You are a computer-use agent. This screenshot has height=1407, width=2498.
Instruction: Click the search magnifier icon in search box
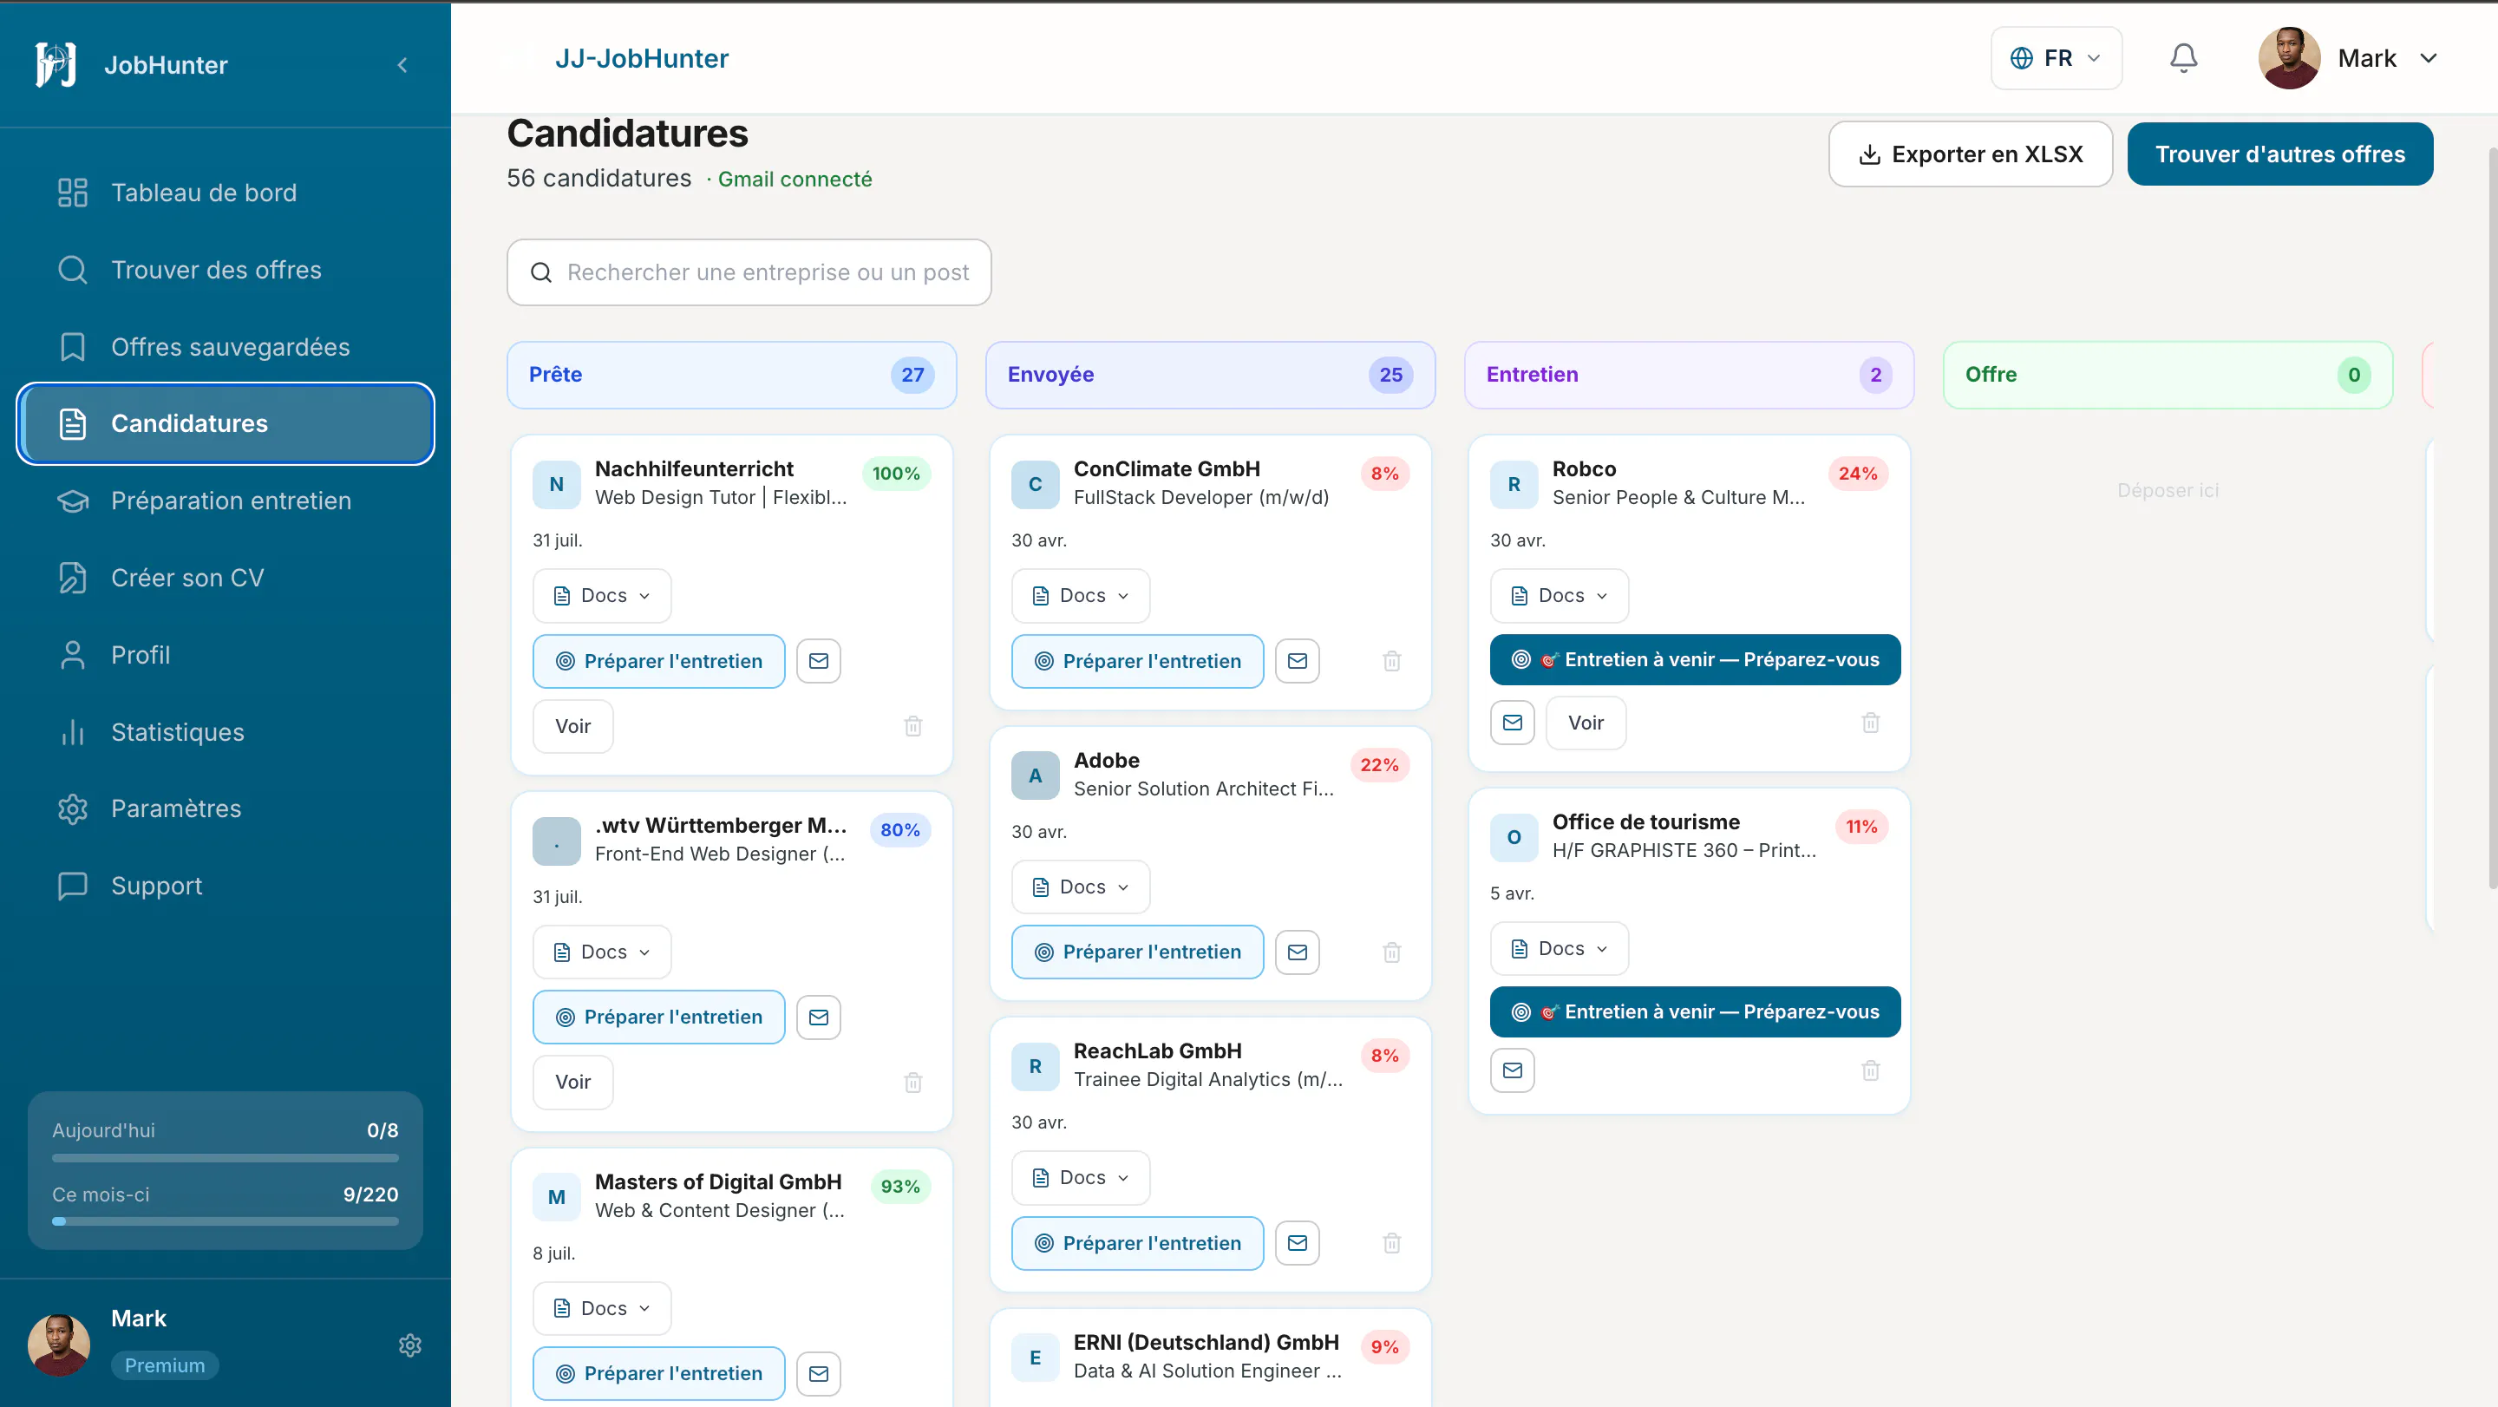click(541, 272)
